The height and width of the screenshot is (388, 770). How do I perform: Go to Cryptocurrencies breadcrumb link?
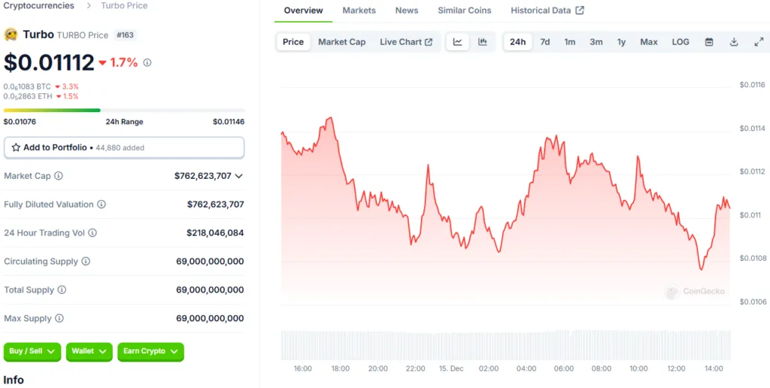coord(39,6)
